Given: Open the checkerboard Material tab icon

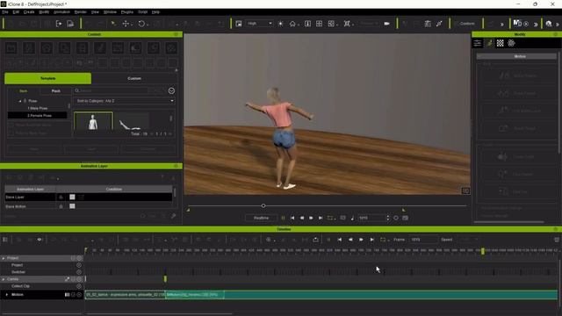Looking at the screenshot, I should pos(500,43).
